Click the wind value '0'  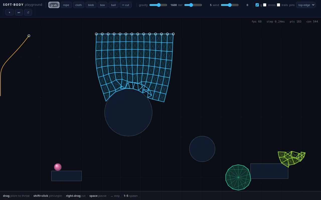247,5
